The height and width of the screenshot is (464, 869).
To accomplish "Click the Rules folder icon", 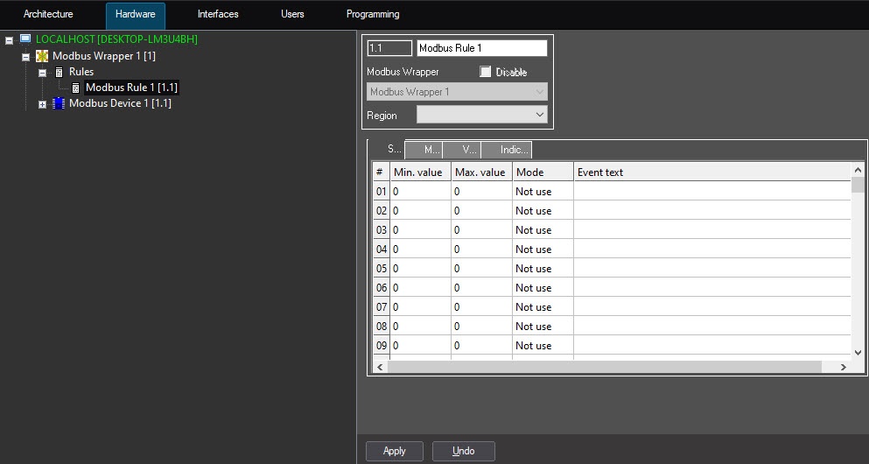I will pos(59,72).
